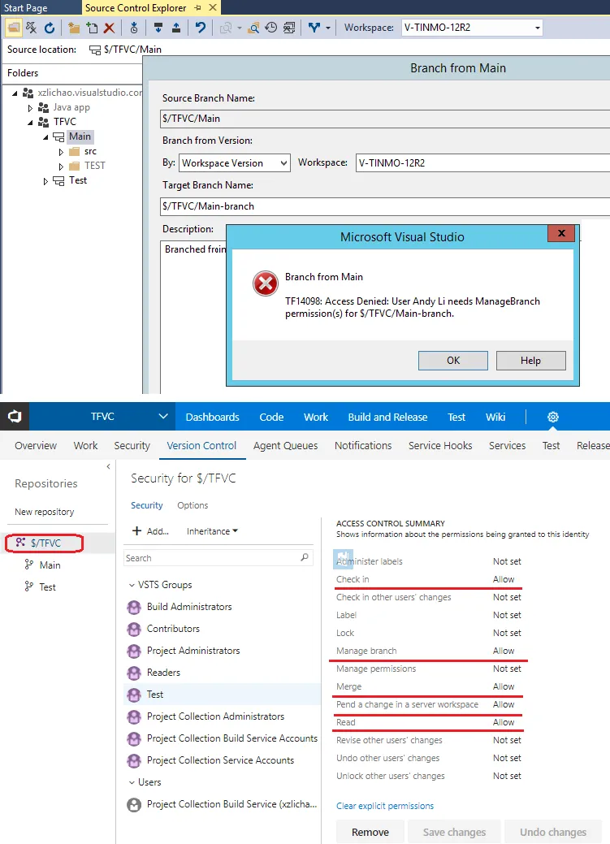
Task: Expand the Test branch tree node
Action: click(x=45, y=181)
